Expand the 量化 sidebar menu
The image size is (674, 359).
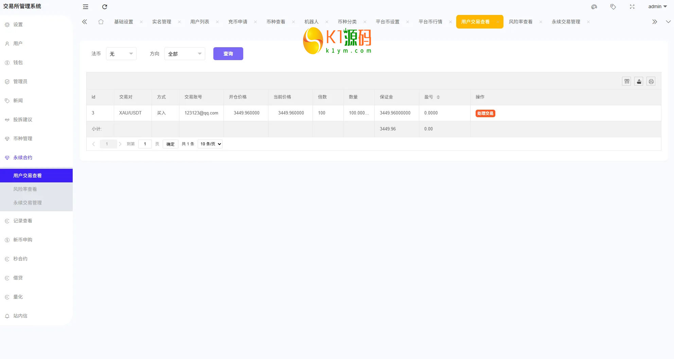click(x=36, y=297)
